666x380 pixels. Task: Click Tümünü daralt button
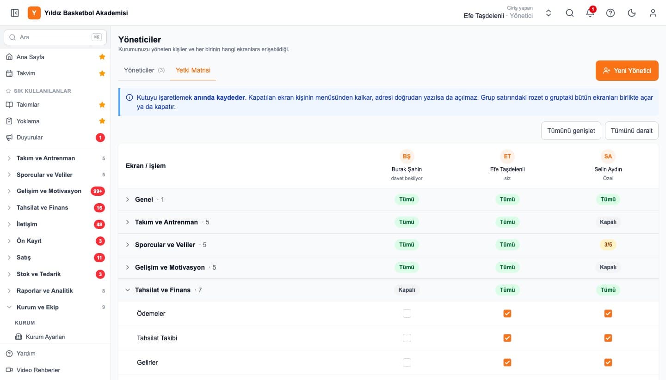(x=632, y=131)
